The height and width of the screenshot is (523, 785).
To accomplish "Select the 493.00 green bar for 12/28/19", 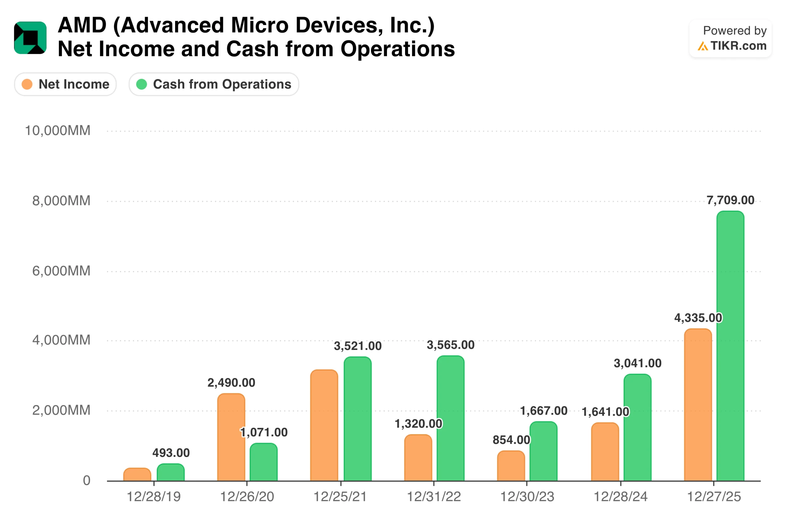I will [170, 473].
